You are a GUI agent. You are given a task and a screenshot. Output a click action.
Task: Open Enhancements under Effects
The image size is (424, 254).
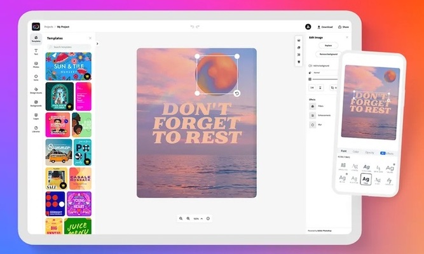[320, 116]
